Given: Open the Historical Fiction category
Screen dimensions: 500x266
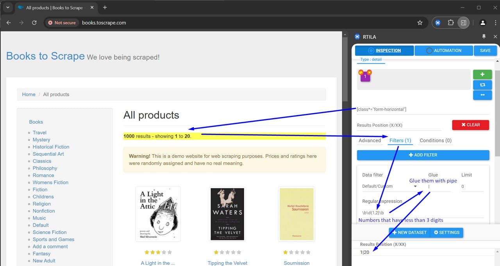Looking at the screenshot, I should 51,147.
